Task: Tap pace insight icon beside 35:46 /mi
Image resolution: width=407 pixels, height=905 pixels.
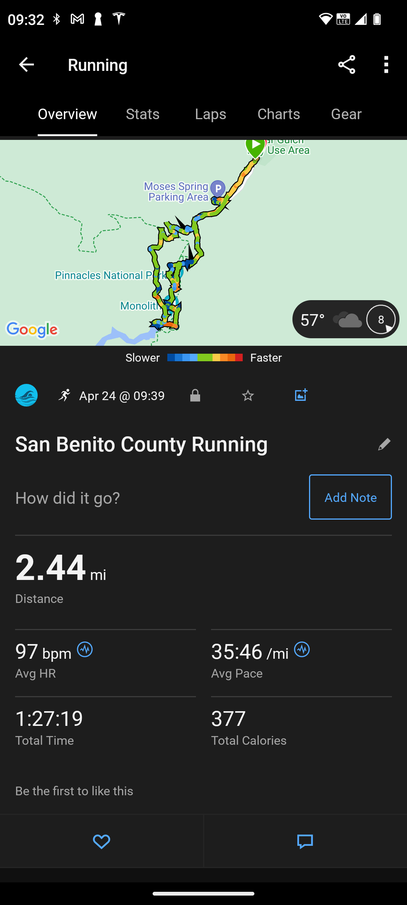Action: [302, 650]
